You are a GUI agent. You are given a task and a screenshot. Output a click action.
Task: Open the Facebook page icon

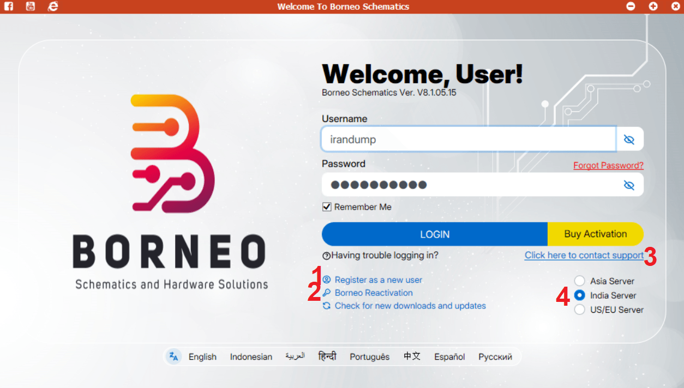(x=9, y=7)
